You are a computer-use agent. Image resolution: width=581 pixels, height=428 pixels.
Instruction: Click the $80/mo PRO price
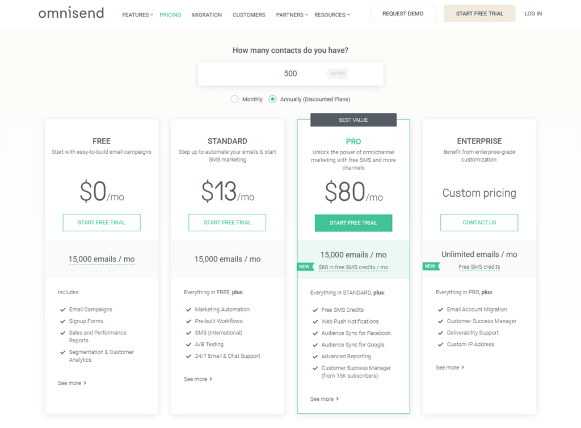tap(353, 192)
